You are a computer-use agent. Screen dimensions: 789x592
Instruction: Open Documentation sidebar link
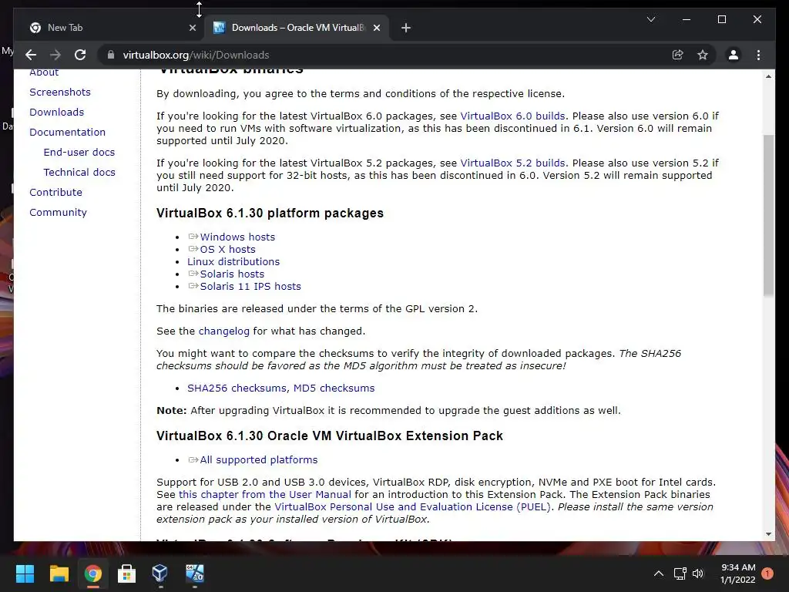(68, 133)
